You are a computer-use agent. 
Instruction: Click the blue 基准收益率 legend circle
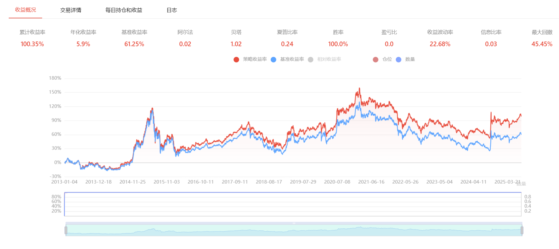pyautogui.click(x=273, y=60)
